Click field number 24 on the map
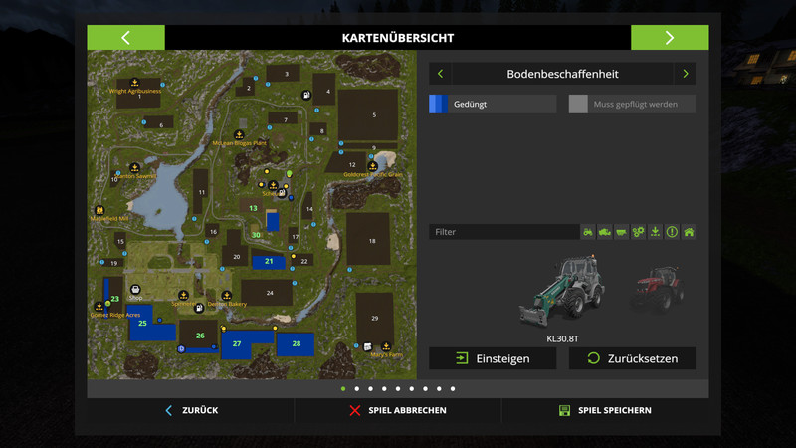Viewport: 796px width, 448px height. click(x=267, y=293)
